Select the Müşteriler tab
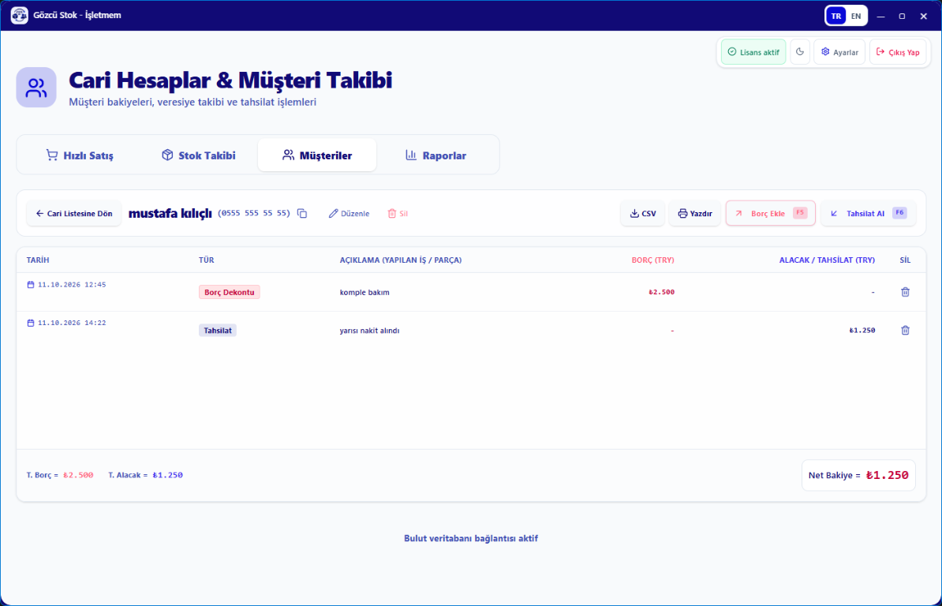The width and height of the screenshot is (942, 606). point(317,155)
